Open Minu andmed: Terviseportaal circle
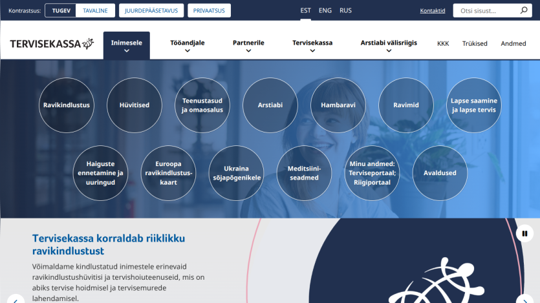The image size is (540, 303). tap(372, 173)
